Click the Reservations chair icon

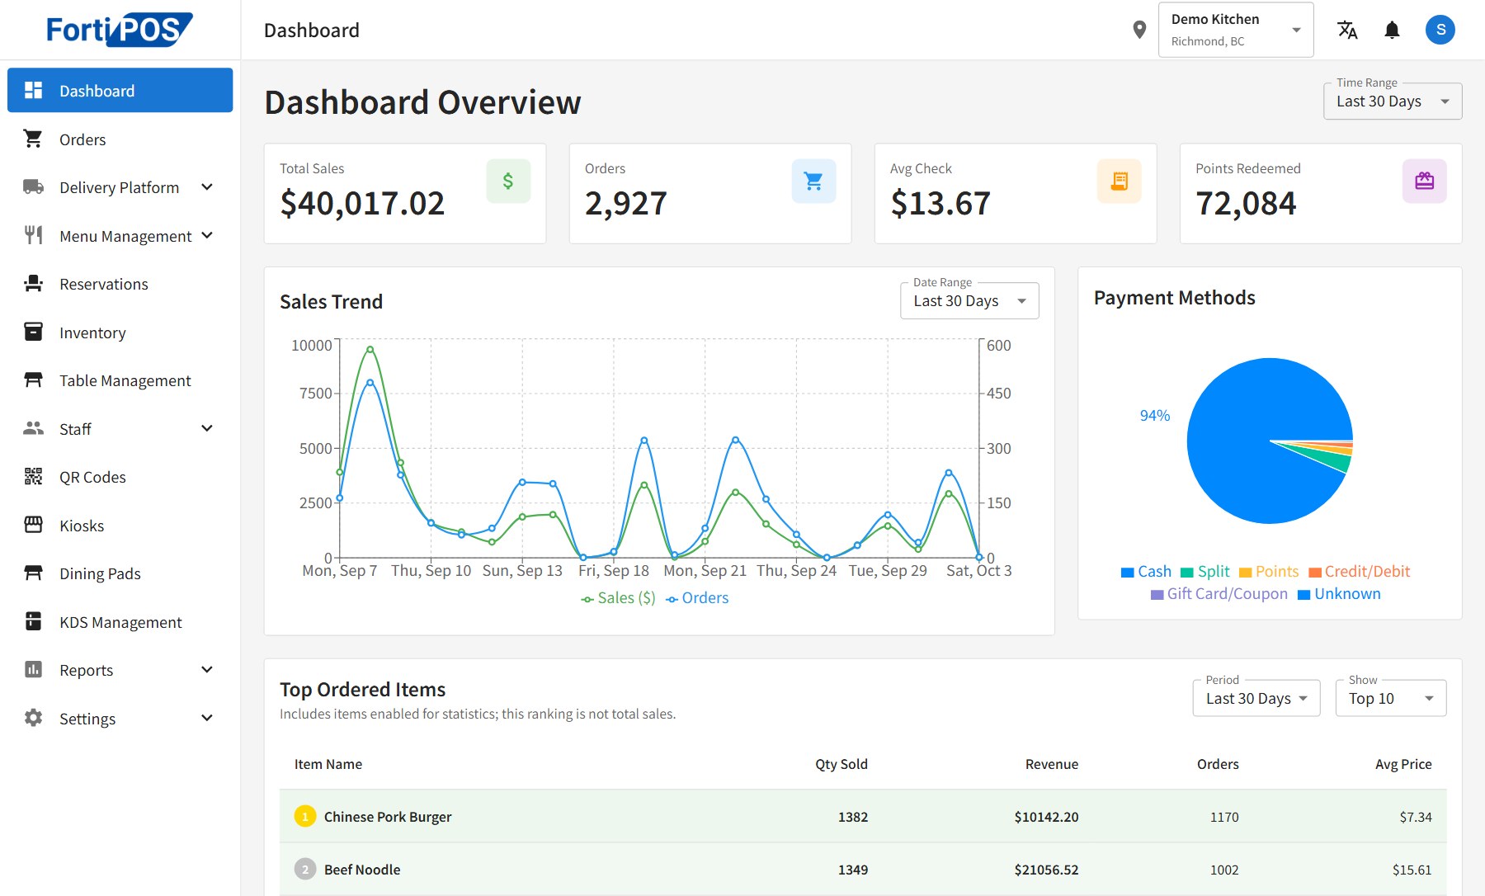tap(33, 283)
